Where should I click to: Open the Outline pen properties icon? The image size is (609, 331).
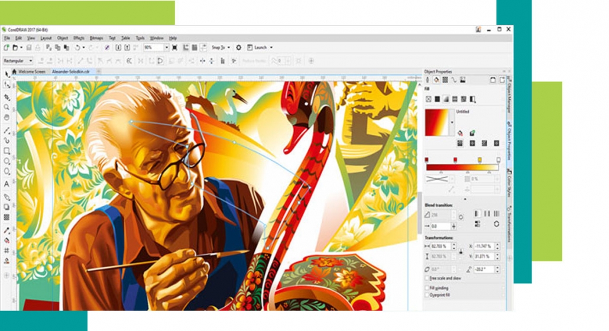tap(427, 80)
